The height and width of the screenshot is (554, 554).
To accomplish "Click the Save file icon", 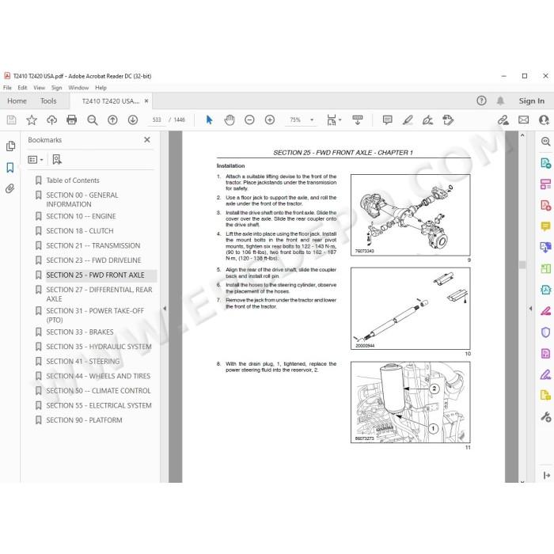I will point(11,120).
